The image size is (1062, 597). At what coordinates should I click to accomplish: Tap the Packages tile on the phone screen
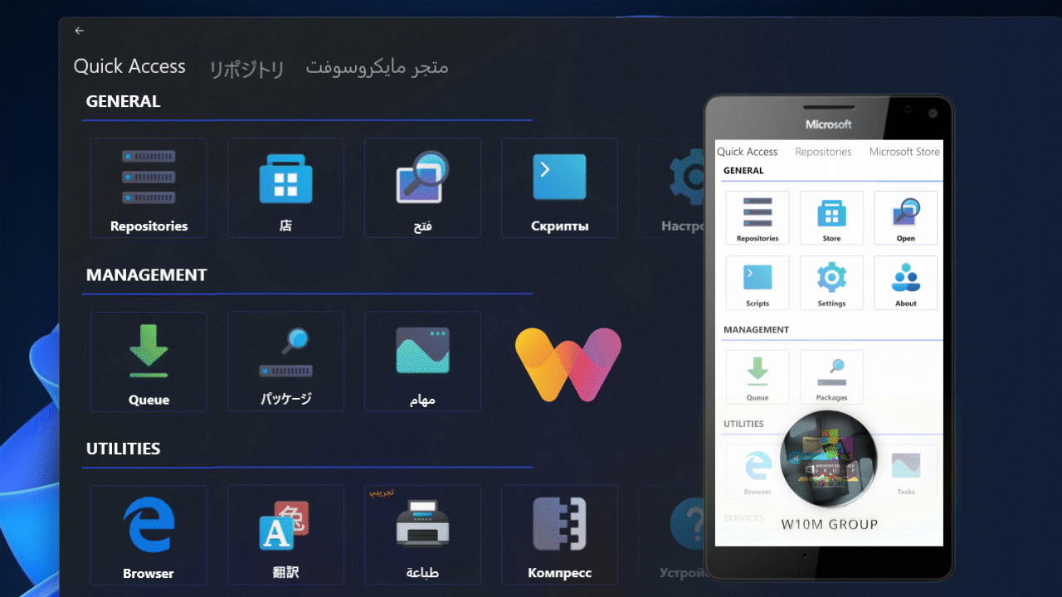831,377
